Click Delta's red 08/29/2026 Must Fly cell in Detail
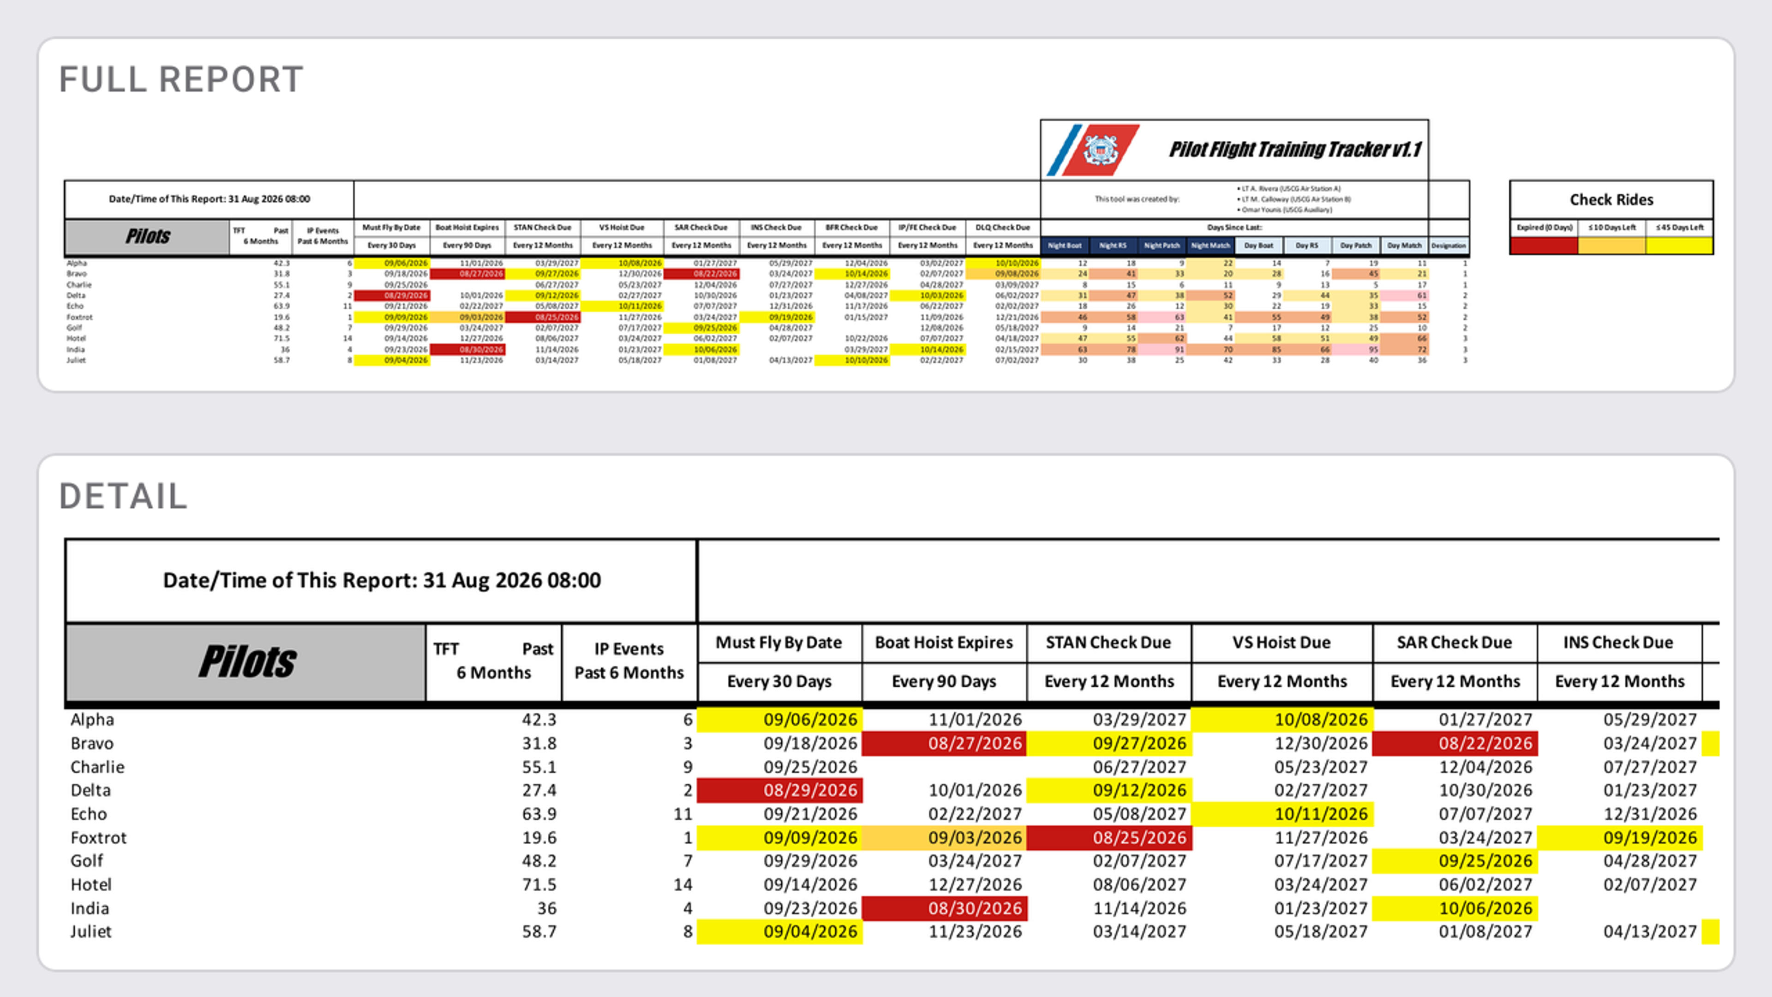Image resolution: width=1772 pixels, height=997 pixels. point(779,791)
